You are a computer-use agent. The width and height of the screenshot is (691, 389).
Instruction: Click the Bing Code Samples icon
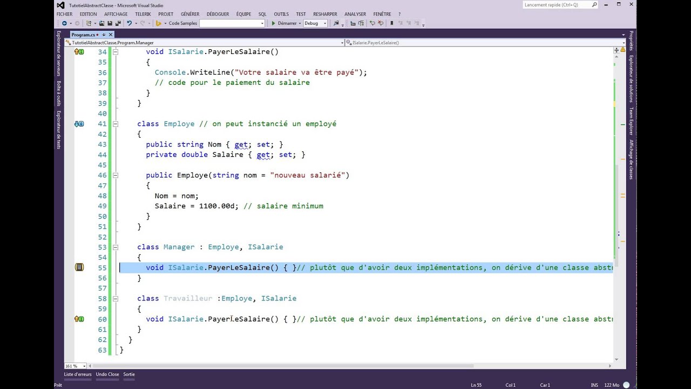[x=158, y=23]
